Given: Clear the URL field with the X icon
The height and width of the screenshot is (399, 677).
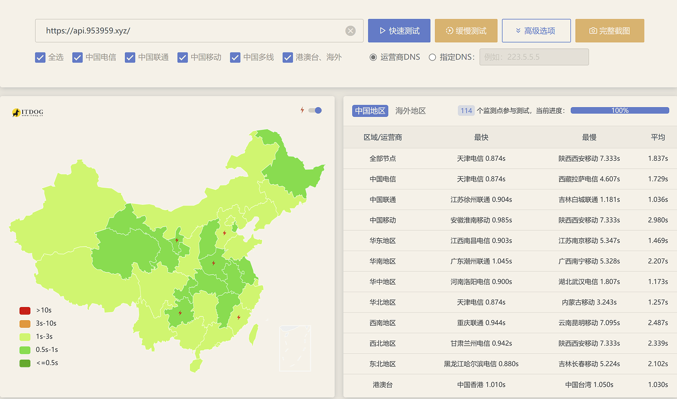Looking at the screenshot, I should (350, 31).
